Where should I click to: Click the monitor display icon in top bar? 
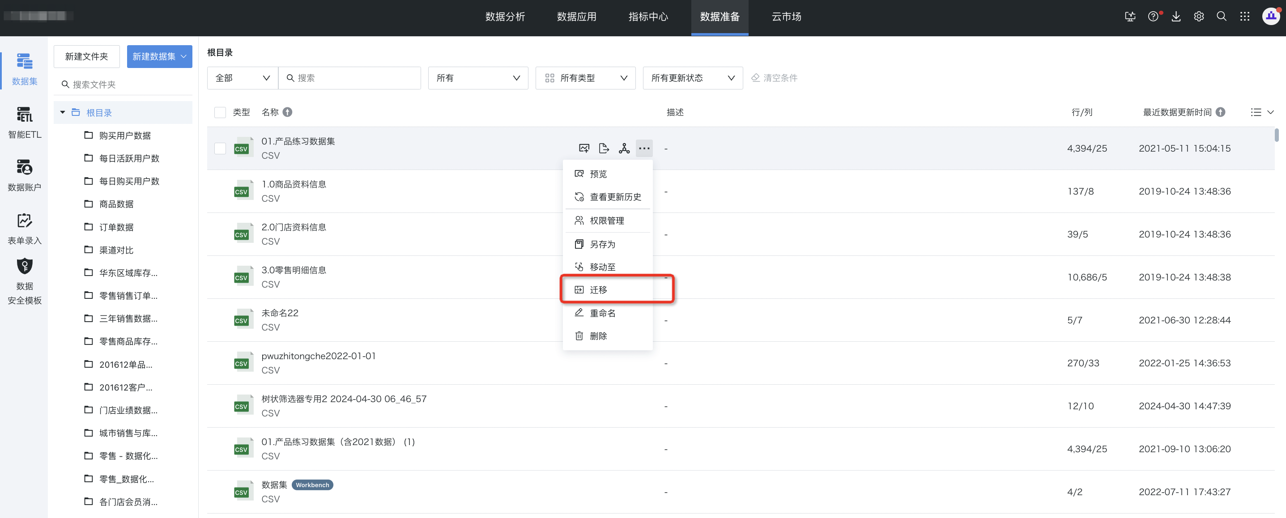pos(1130,17)
